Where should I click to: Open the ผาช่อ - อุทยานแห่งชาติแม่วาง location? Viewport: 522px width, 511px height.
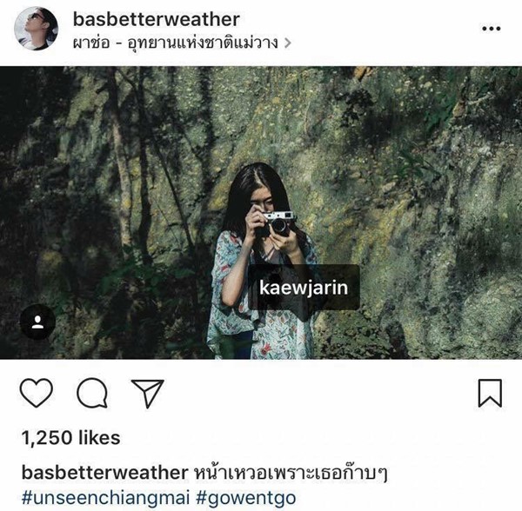pos(175,43)
